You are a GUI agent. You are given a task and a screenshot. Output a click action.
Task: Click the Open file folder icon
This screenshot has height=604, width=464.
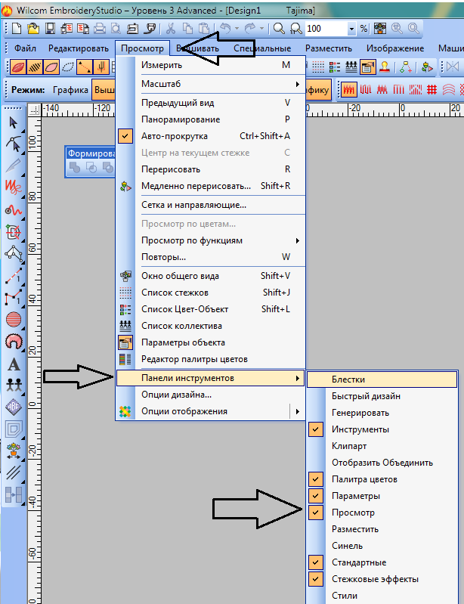(x=33, y=29)
